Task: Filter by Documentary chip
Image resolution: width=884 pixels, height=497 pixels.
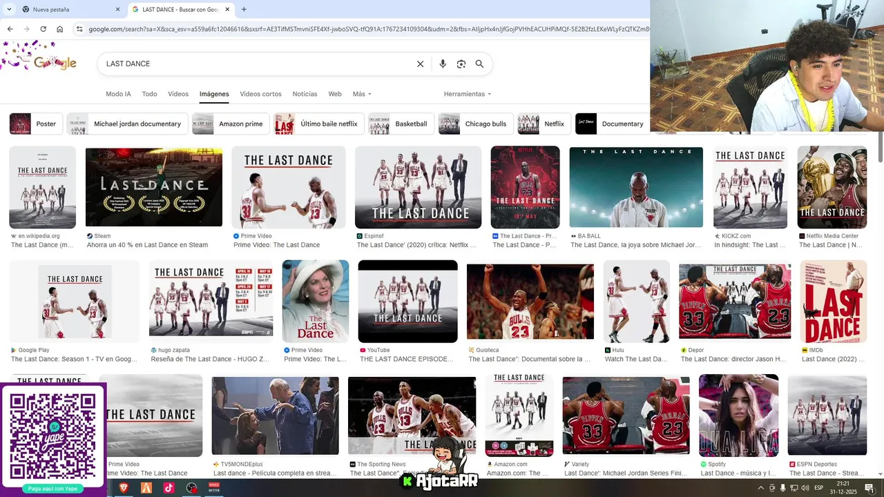Action: coord(613,124)
